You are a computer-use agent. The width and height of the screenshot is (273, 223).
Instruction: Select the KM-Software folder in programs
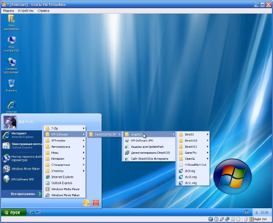click(x=65, y=134)
